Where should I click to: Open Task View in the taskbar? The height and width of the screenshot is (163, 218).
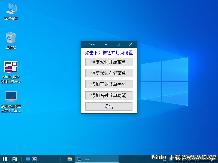[x=15, y=159]
